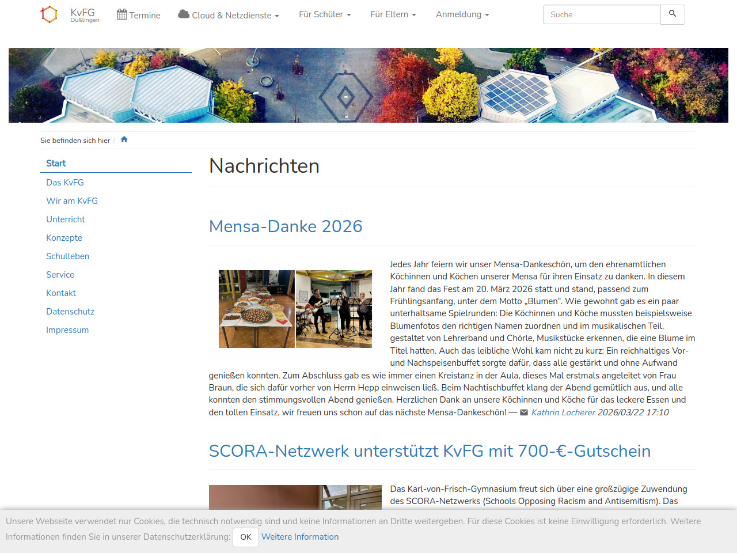Click the home breadcrumb icon
Image resolution: width=737 pixels, height=553 pixels.
pyautogui.click(x=124, y=140)
